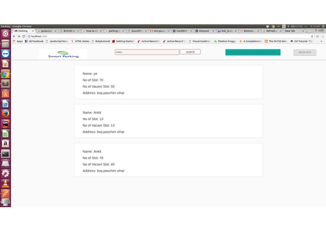Viewport: 326px width, 231px height.
Task: Click the teal email account button
Action: tap(253, 52)
